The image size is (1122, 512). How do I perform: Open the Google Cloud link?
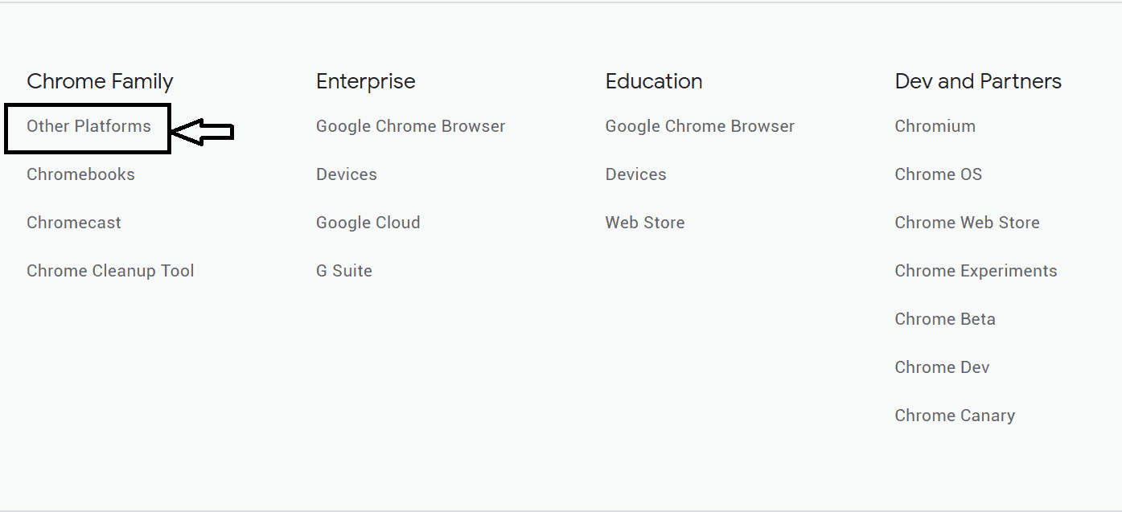(x=368, y=223)
